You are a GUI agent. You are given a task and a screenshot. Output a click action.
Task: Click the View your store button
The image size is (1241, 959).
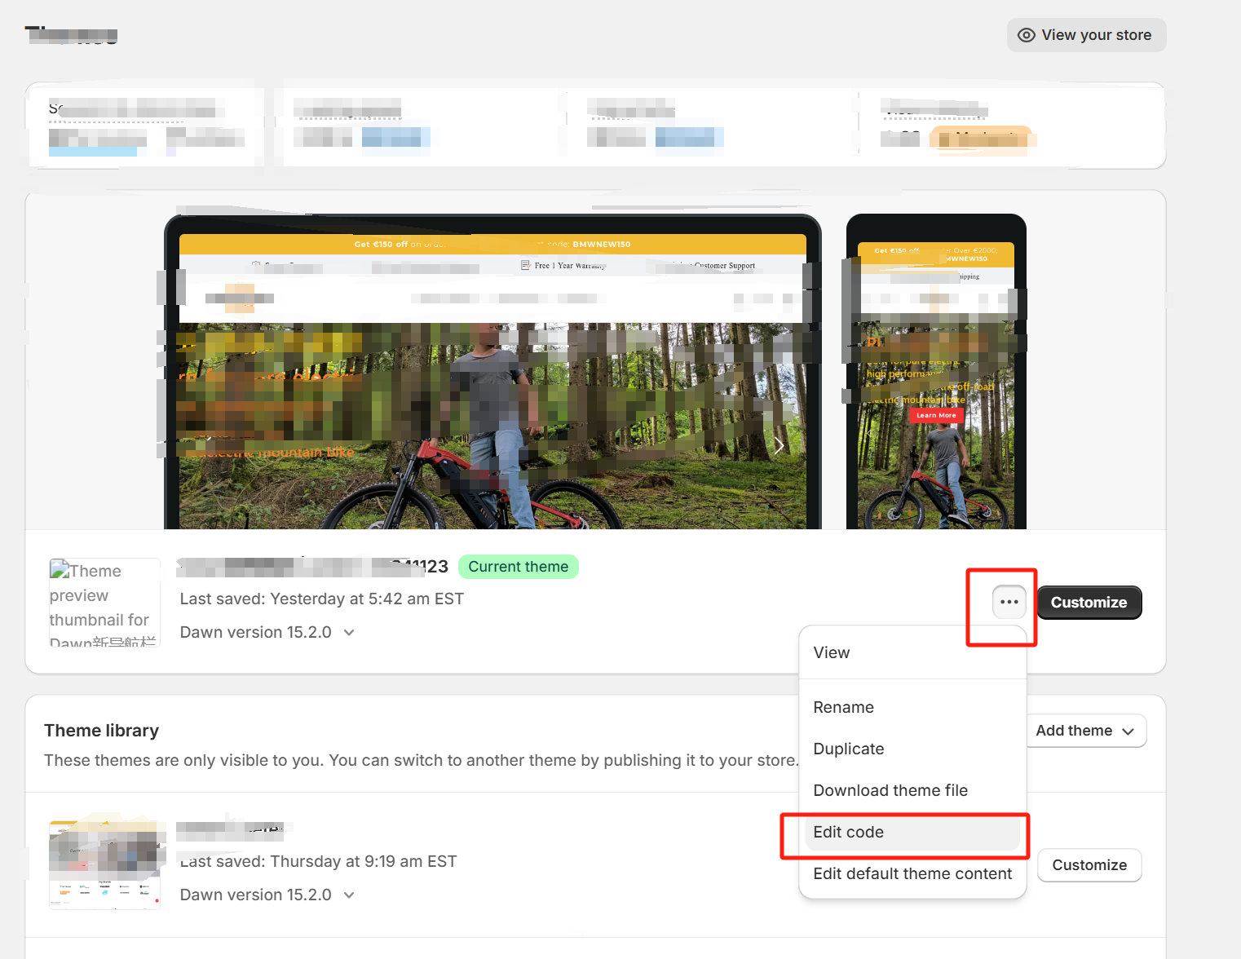coord(1086,35)
